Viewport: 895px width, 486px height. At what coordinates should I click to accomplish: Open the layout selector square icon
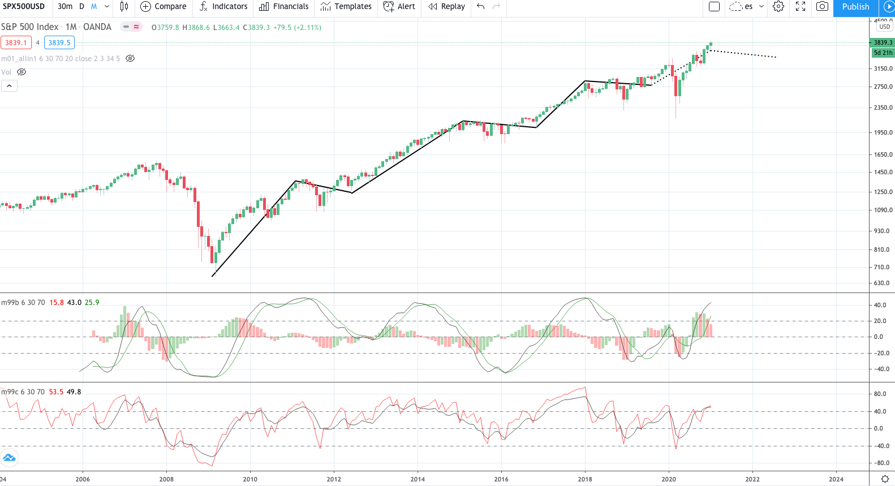[x=714, y=7]
